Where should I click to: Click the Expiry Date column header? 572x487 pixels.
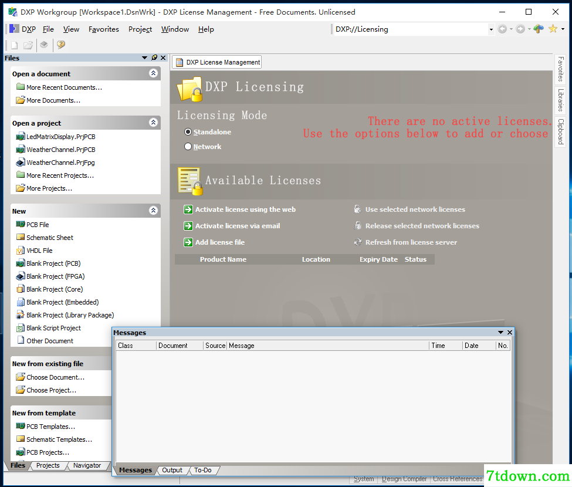pyautogui.click(x=378, y=259)
